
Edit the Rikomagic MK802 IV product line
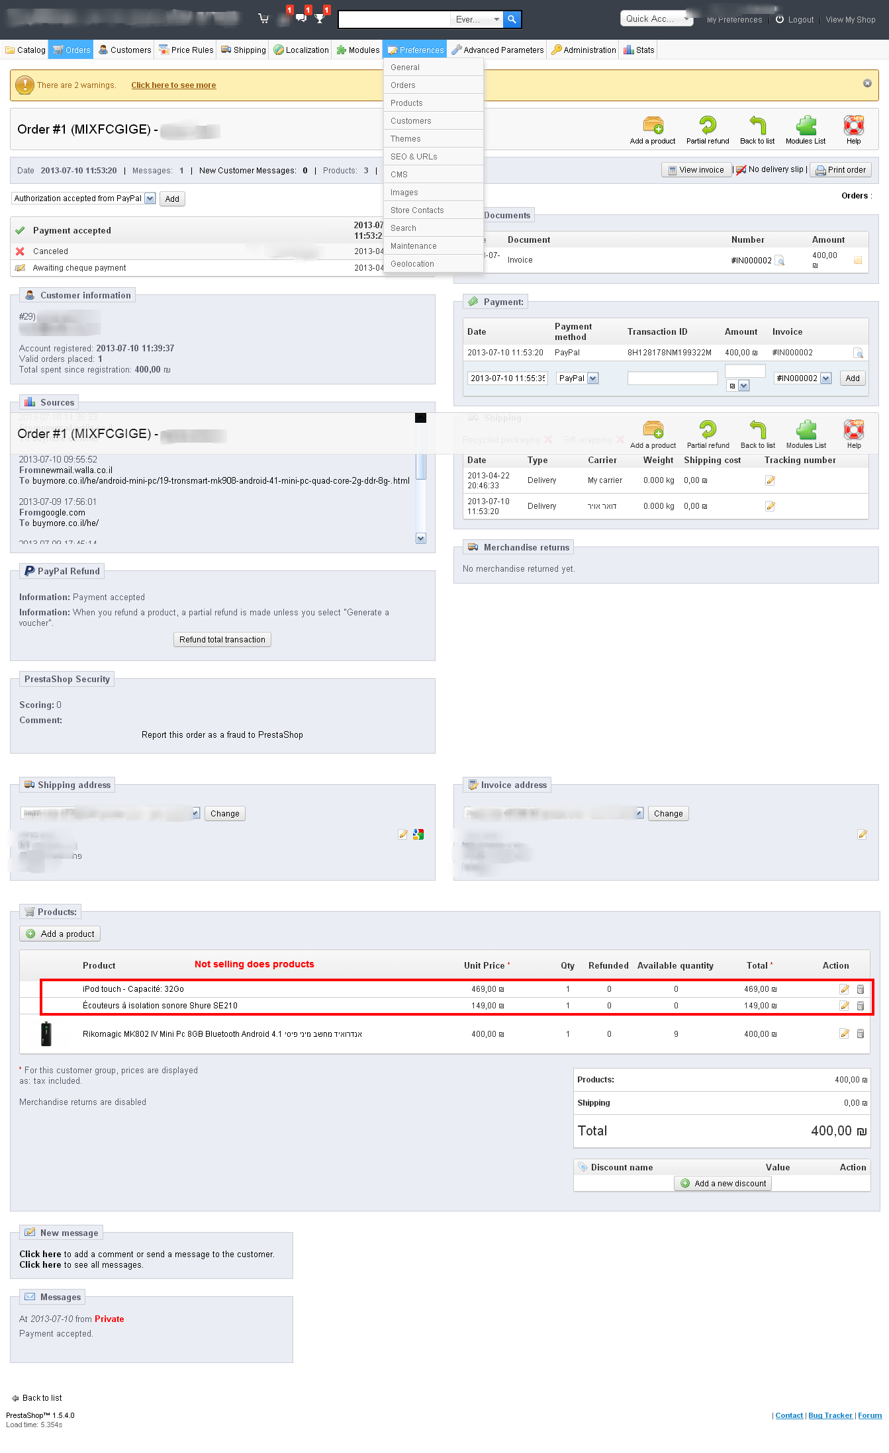pos(844,1034)
